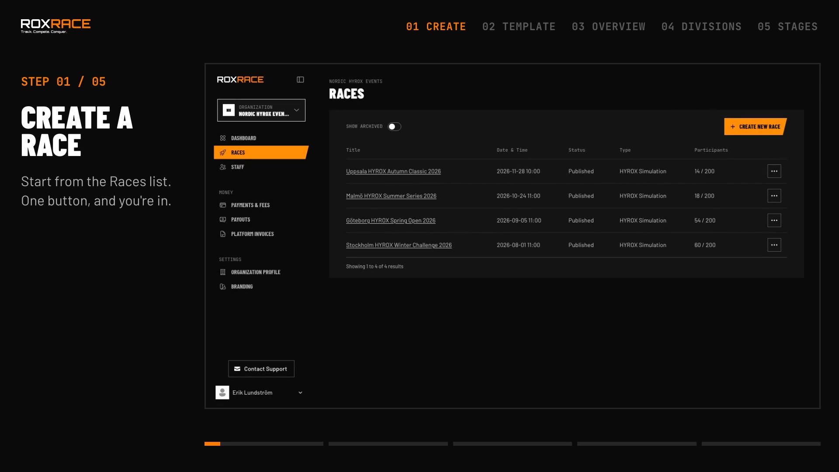
Task: Open actions menu for Stockholm HYROX race
Action: 774,245
